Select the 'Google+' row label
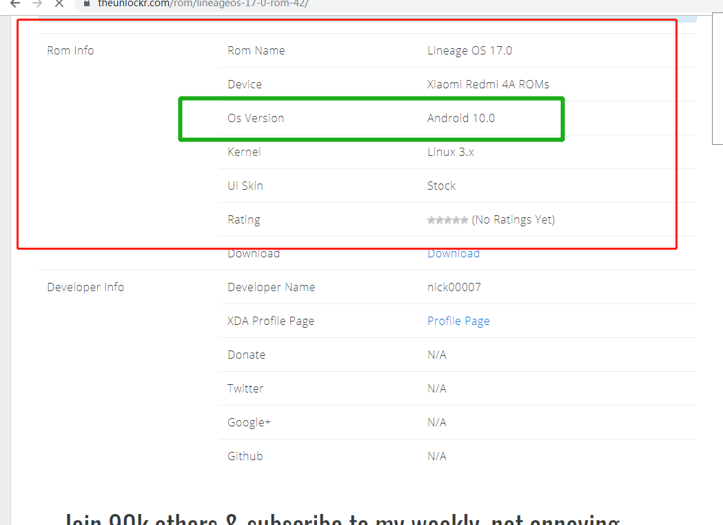 pos(249,423)
